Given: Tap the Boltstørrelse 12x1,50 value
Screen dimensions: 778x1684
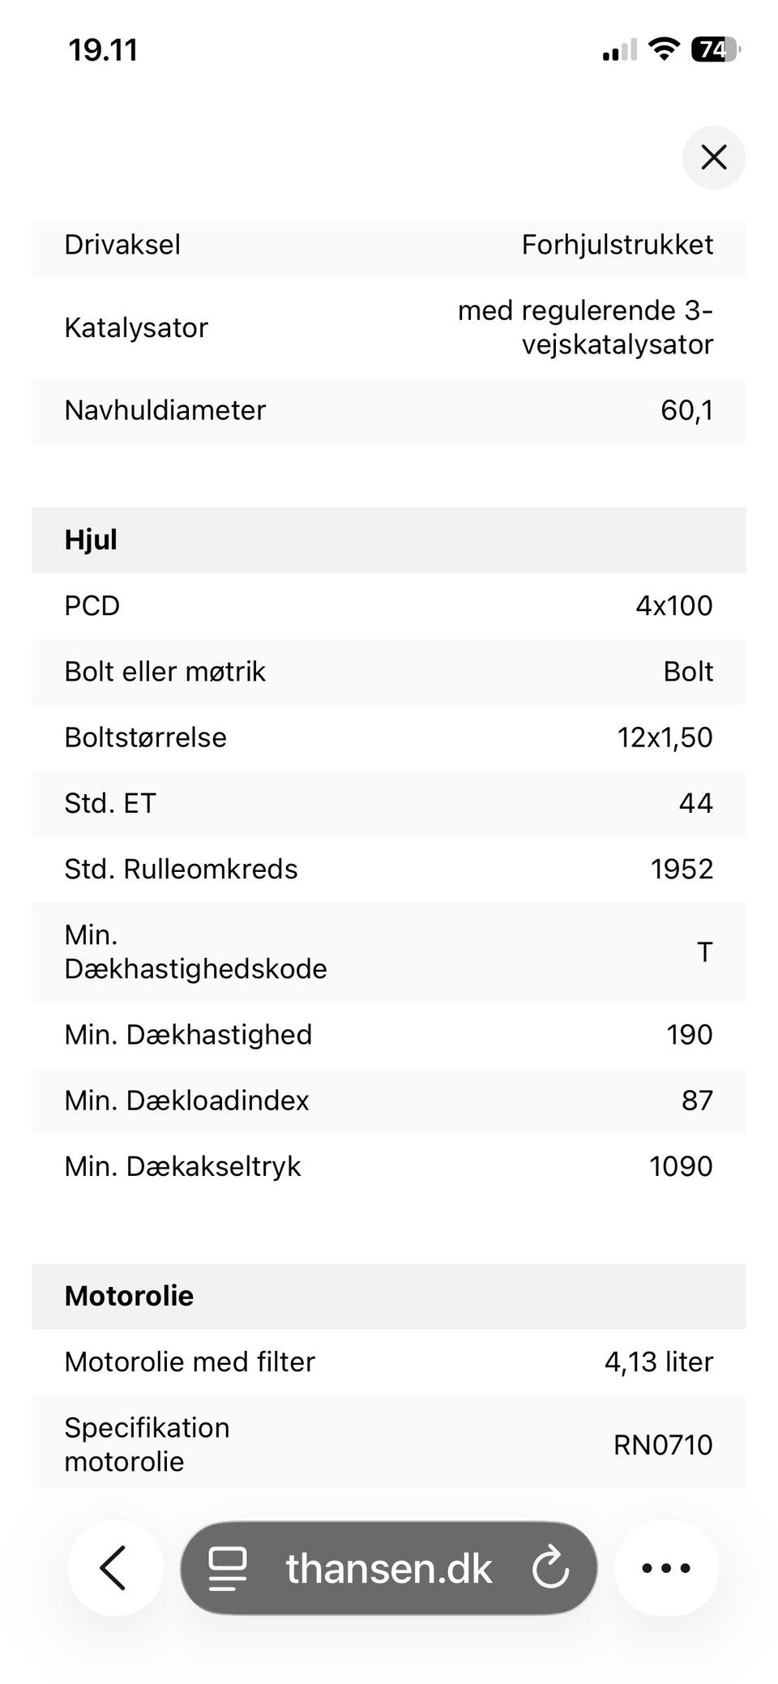Looking at the screenshot, I should (665, 737).
